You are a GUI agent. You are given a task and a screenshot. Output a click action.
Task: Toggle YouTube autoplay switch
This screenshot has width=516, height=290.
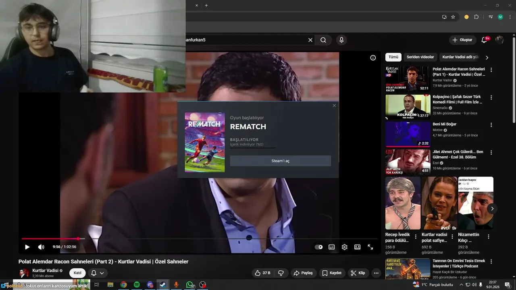coord(318,247)
